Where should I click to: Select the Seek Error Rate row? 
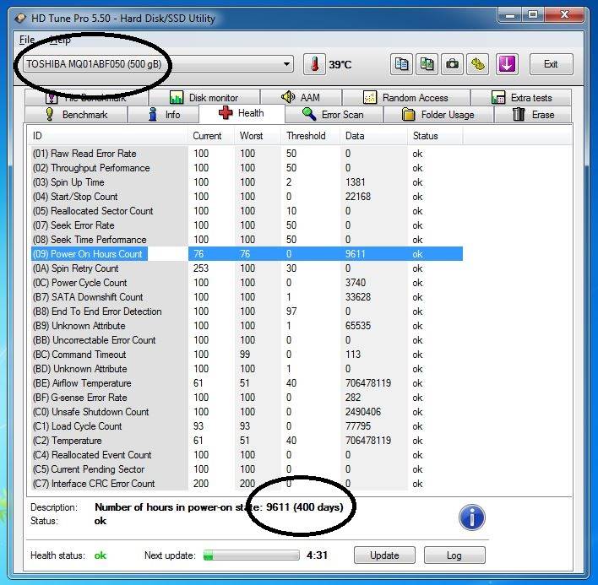point(247,225)
